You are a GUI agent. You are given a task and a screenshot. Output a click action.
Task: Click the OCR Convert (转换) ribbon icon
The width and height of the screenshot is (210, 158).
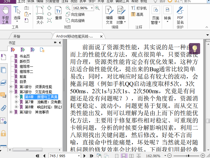coord(167,10)
